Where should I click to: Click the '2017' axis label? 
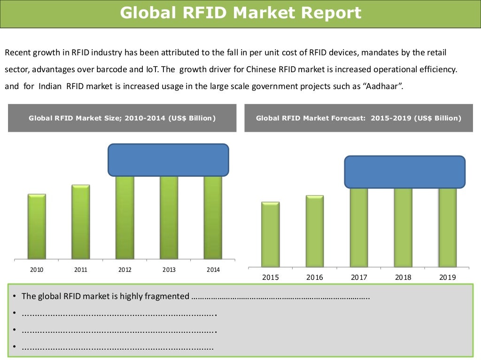point(359,277)
